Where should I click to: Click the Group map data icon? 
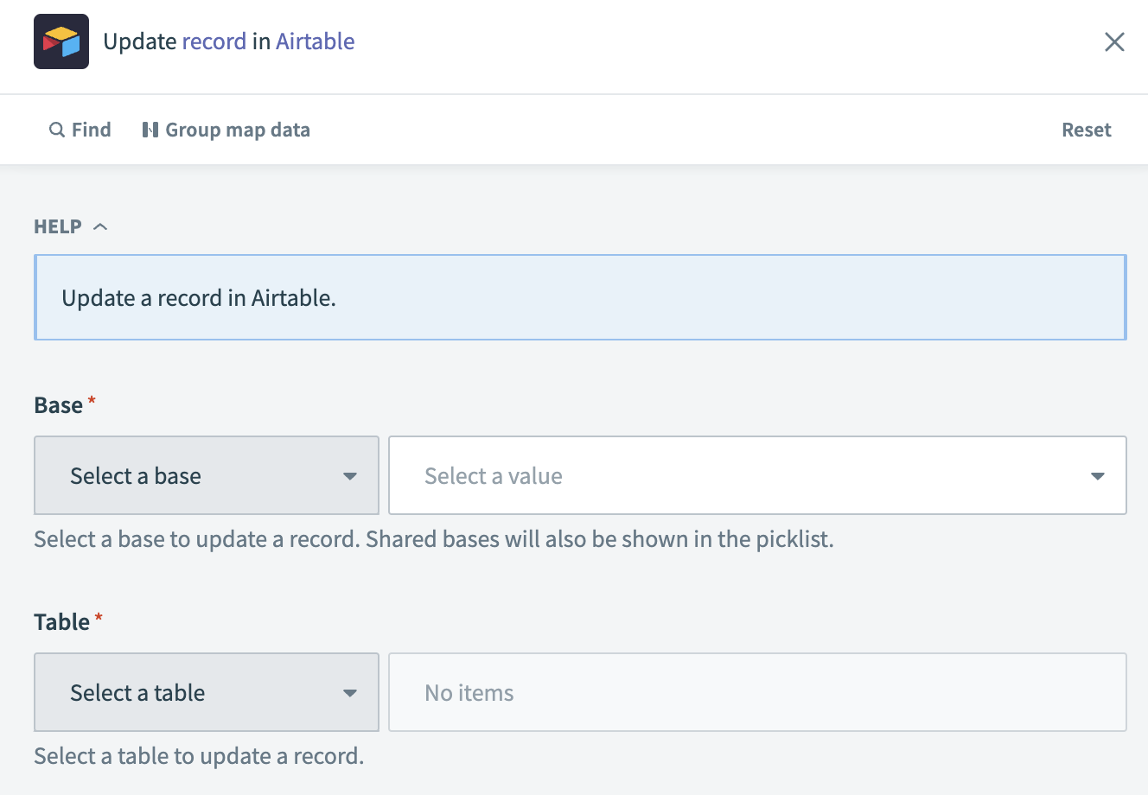coord(149,129)
